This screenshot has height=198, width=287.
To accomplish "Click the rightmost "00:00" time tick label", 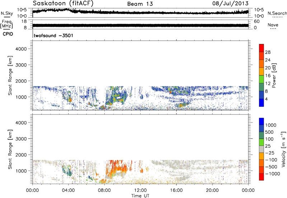I will tap(248, 190).
